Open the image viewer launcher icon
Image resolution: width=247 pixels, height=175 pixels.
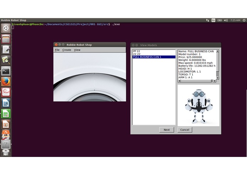tap(6, 60)
